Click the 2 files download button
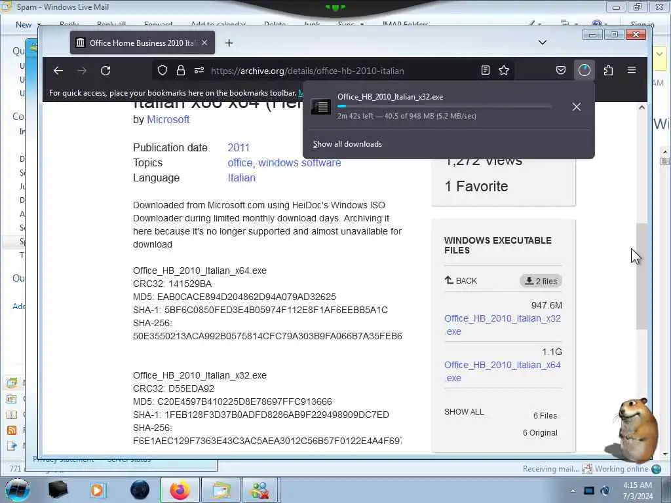Screen dimensions: 671x503 point(541,281)
